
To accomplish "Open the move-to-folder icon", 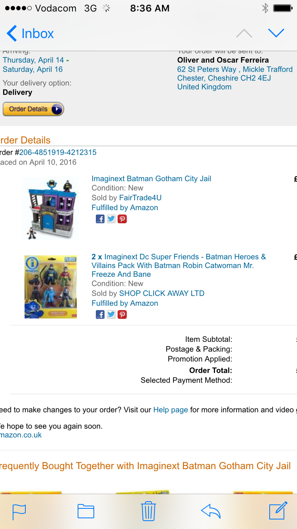I will coord(86,511).
